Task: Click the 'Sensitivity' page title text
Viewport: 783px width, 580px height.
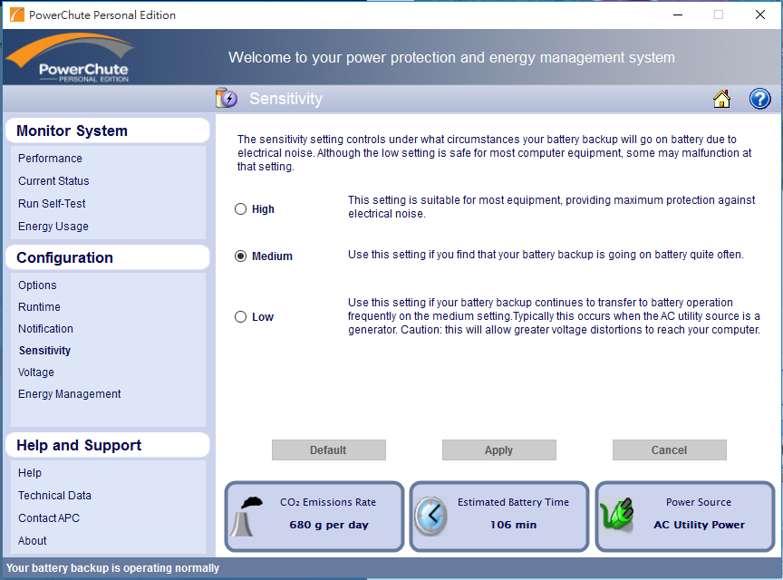Action: pyautogui.click(x=285, y=99)
